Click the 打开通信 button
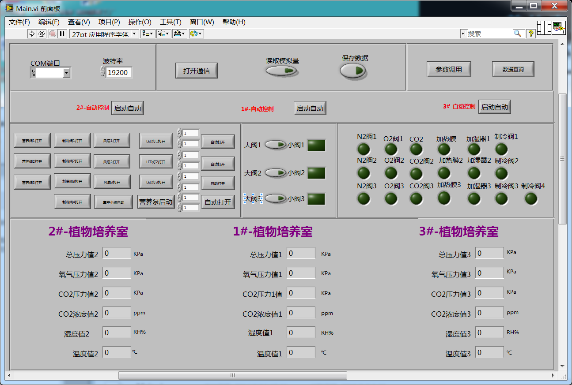 [197, 71]
